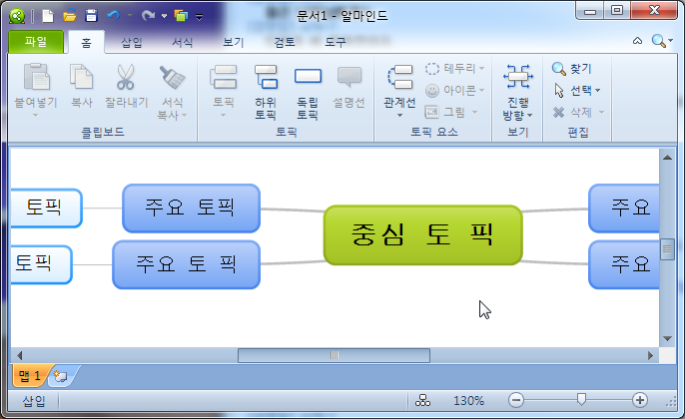
Task: Customize the quick access toolbar dropdown
Action: tap(200, 17)
